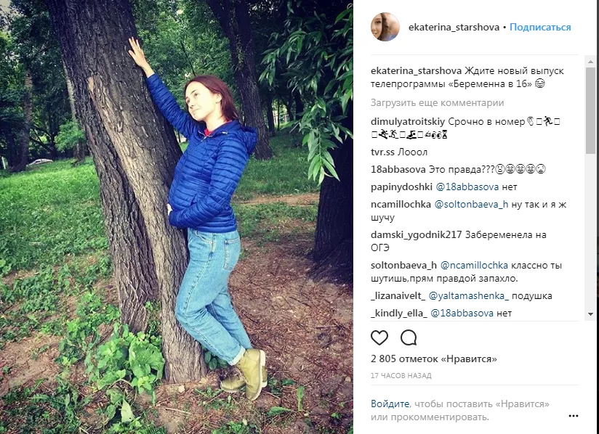Follow via the Подписаться link
The width and height of the screenshot is (599, 434).
(x=540, y=28)
